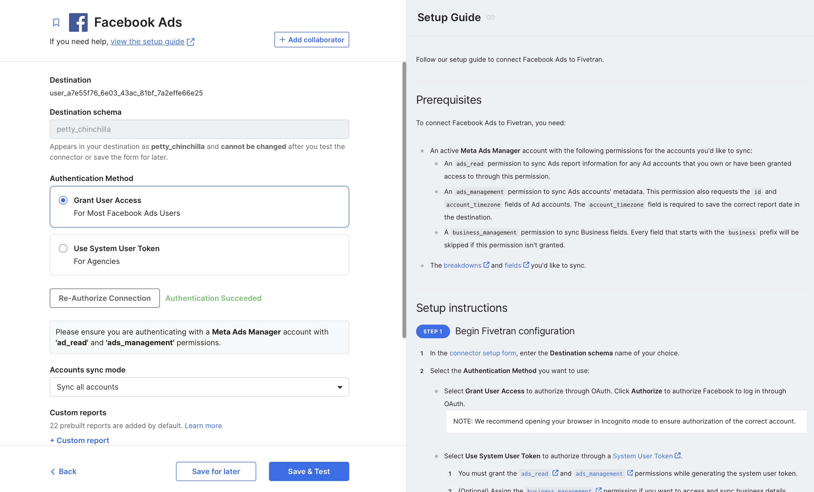Select Grant User Access radio button

point(63,200)
